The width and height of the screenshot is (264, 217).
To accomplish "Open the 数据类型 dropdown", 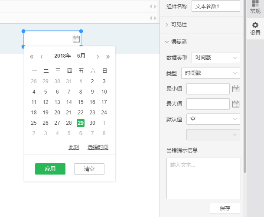I will click(x=216, y=58).
